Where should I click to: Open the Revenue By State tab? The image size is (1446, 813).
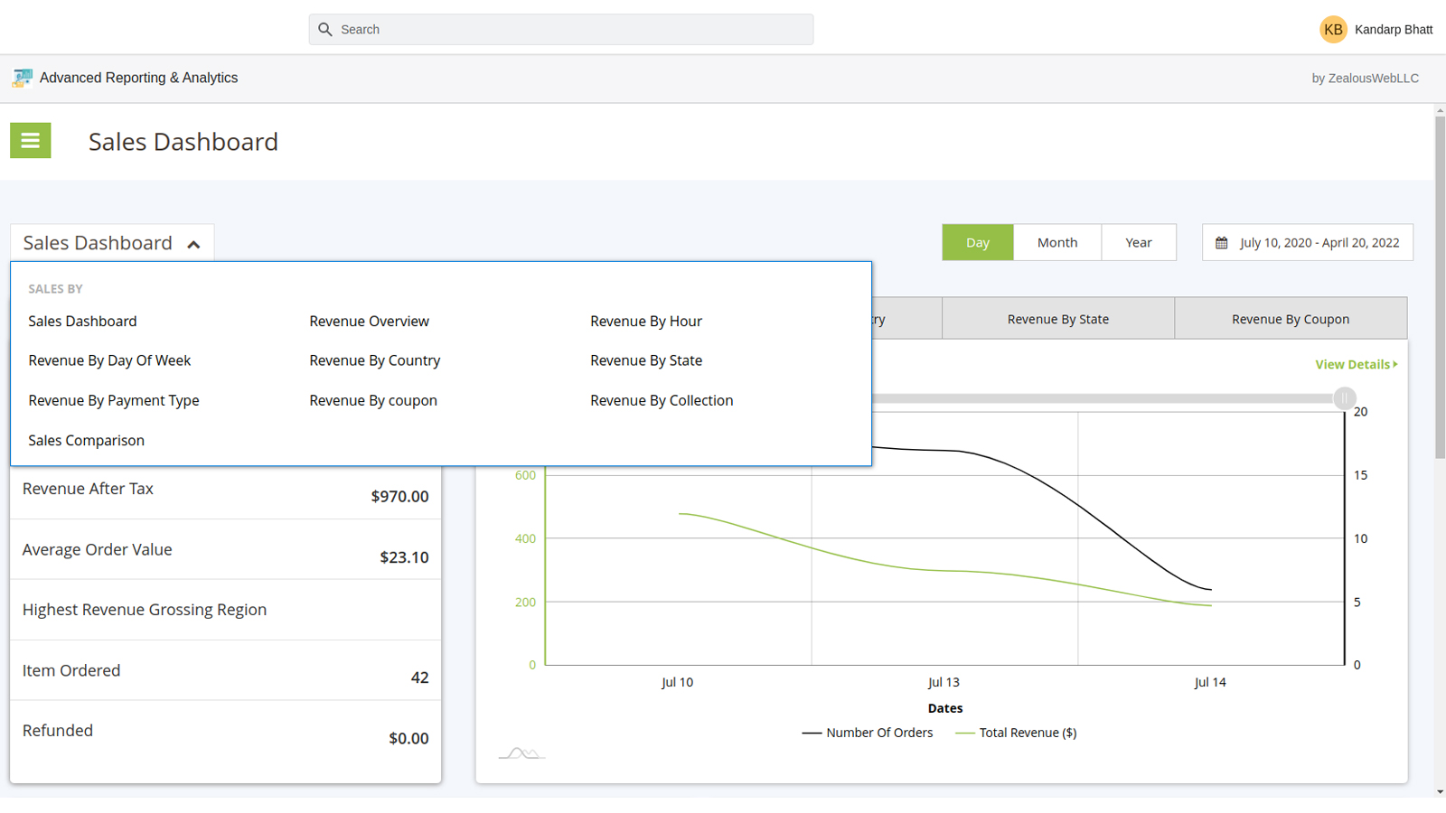point(1057,319)
